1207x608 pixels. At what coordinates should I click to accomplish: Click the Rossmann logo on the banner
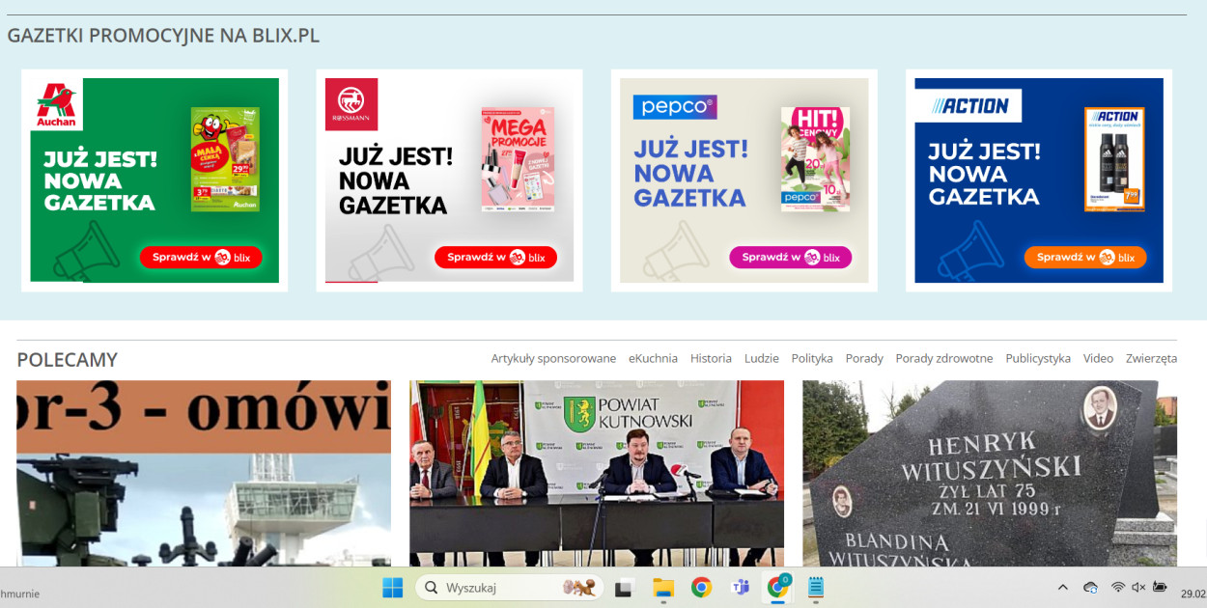[351, 104]
